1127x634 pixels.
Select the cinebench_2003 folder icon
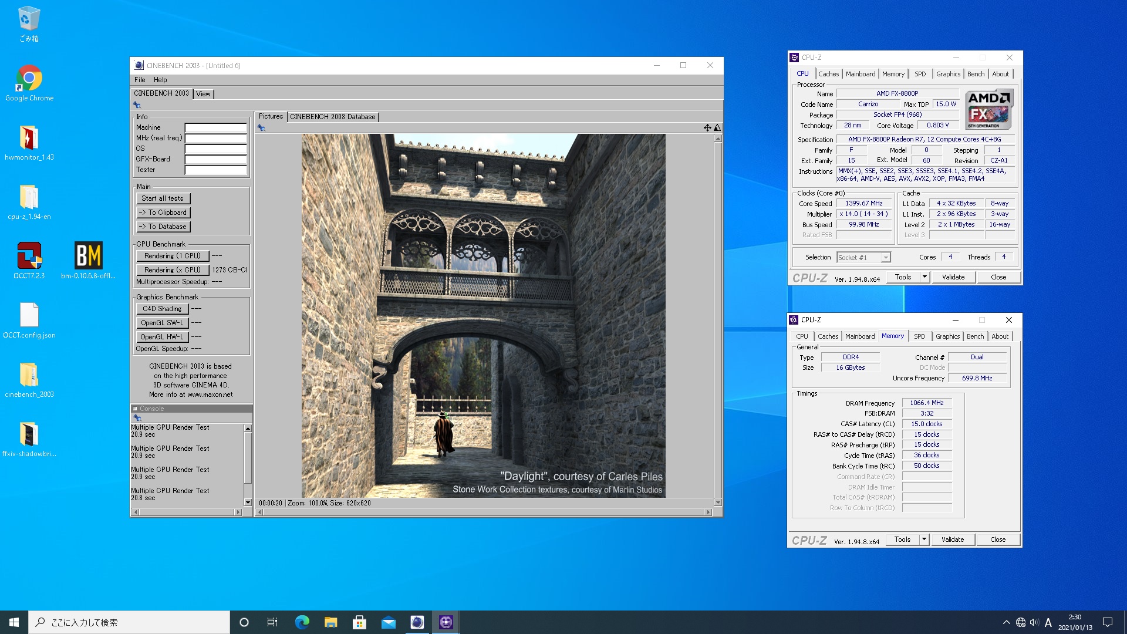click(29, 380)
